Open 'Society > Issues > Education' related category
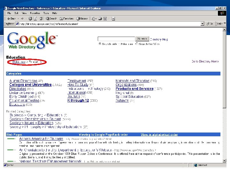 pos(31,123)
